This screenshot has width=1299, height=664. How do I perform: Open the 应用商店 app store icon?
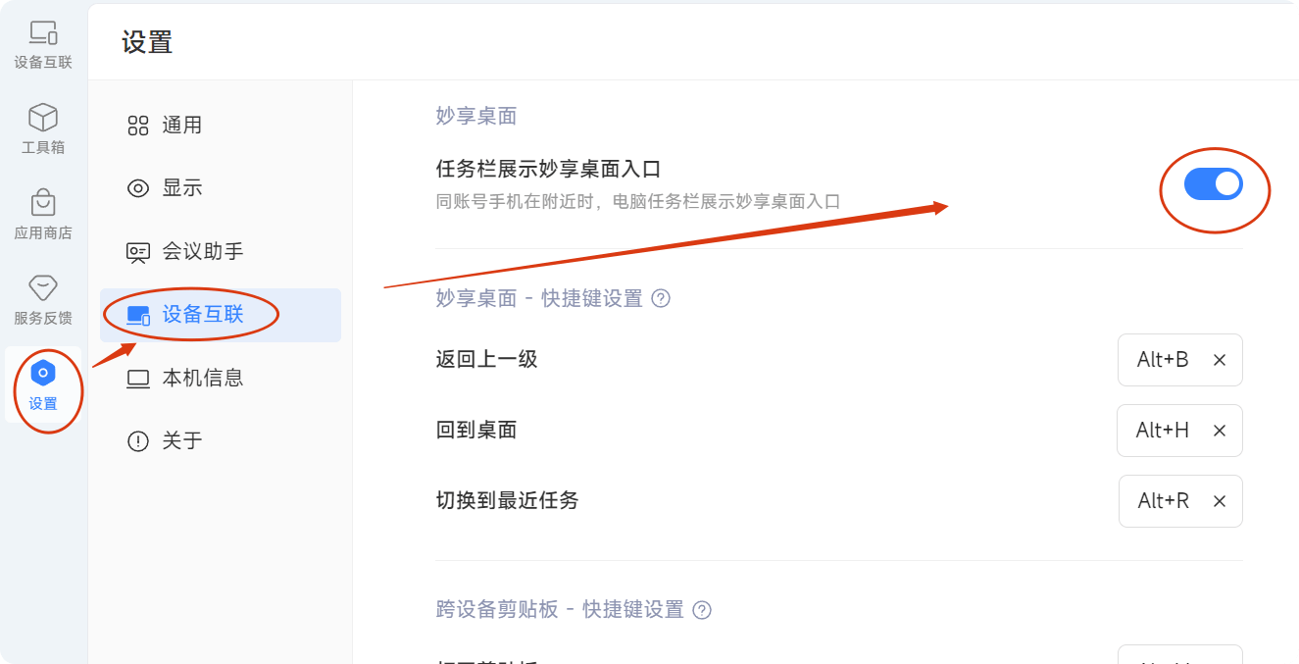[x=43, y=214]
